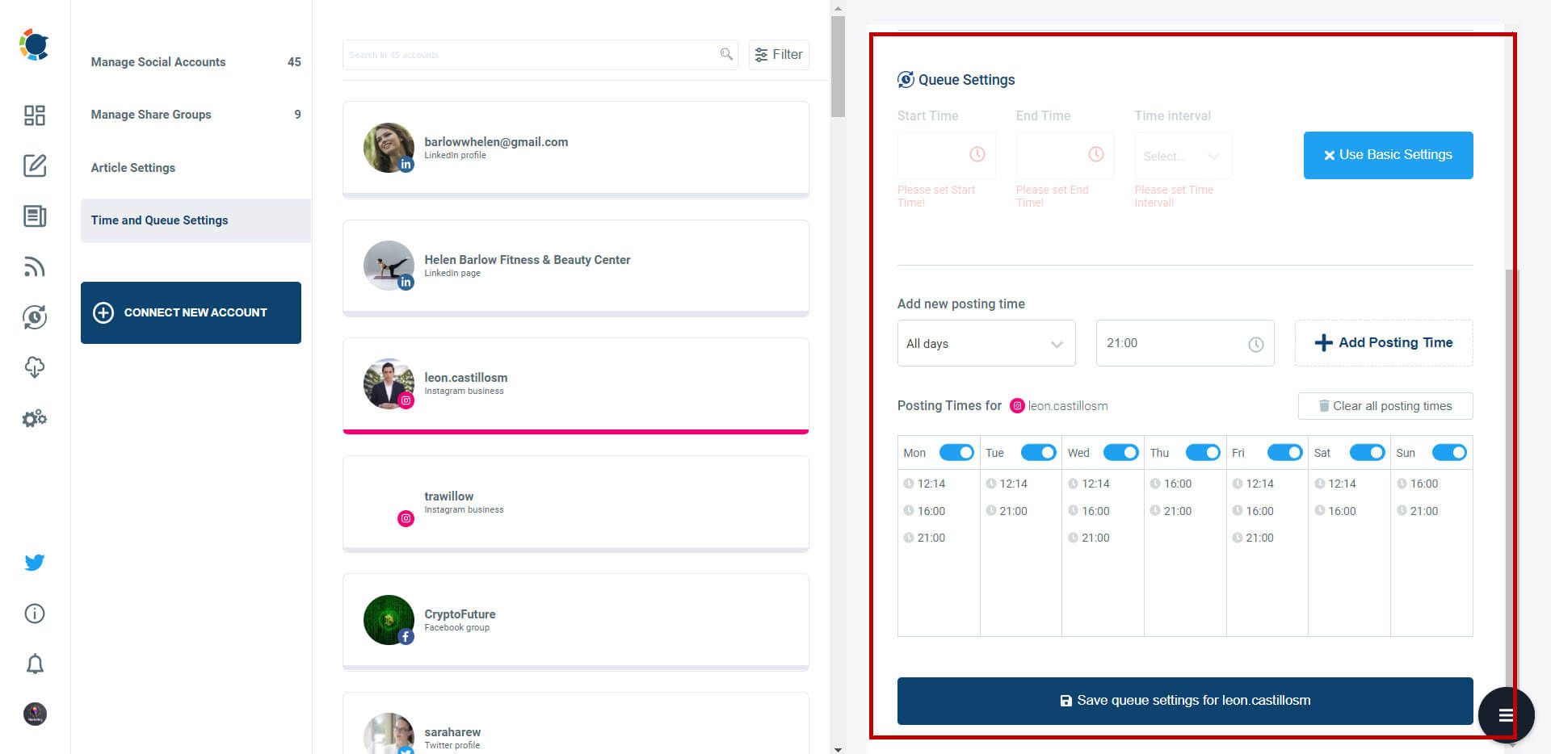The image size is (1551, 754).
Task: Click the Twitter bird icon
Action: click(34, 562)
